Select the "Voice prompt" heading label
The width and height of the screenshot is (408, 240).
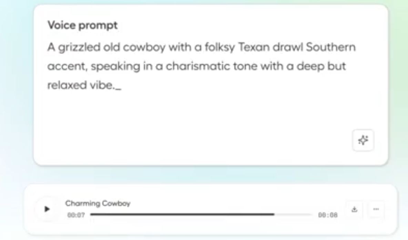point(82,25)
